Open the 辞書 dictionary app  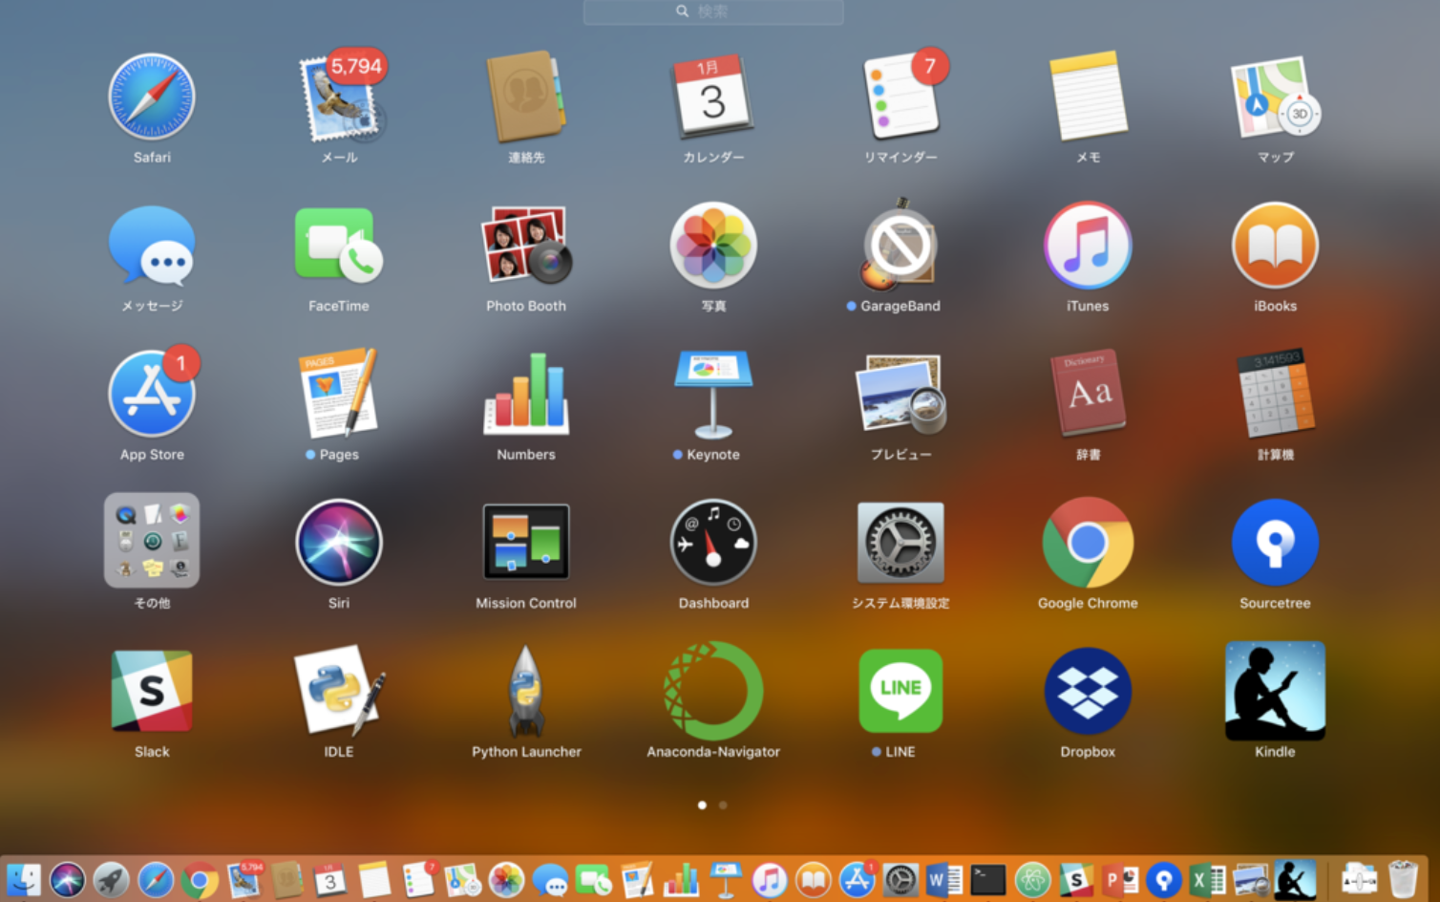click(x=1088, y=394)
